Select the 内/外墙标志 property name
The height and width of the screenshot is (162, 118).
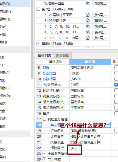52,85
